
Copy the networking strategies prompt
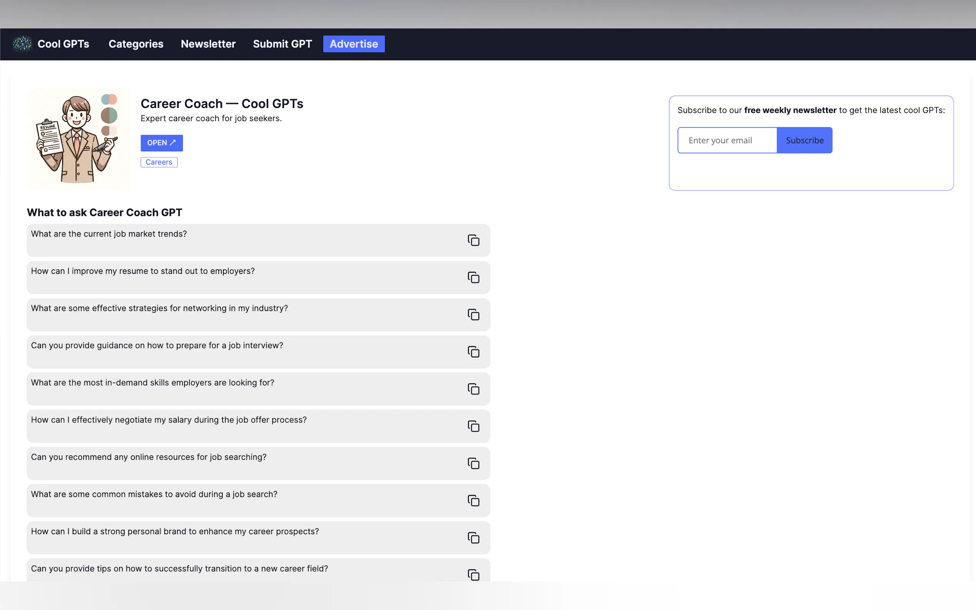[473, 315]
